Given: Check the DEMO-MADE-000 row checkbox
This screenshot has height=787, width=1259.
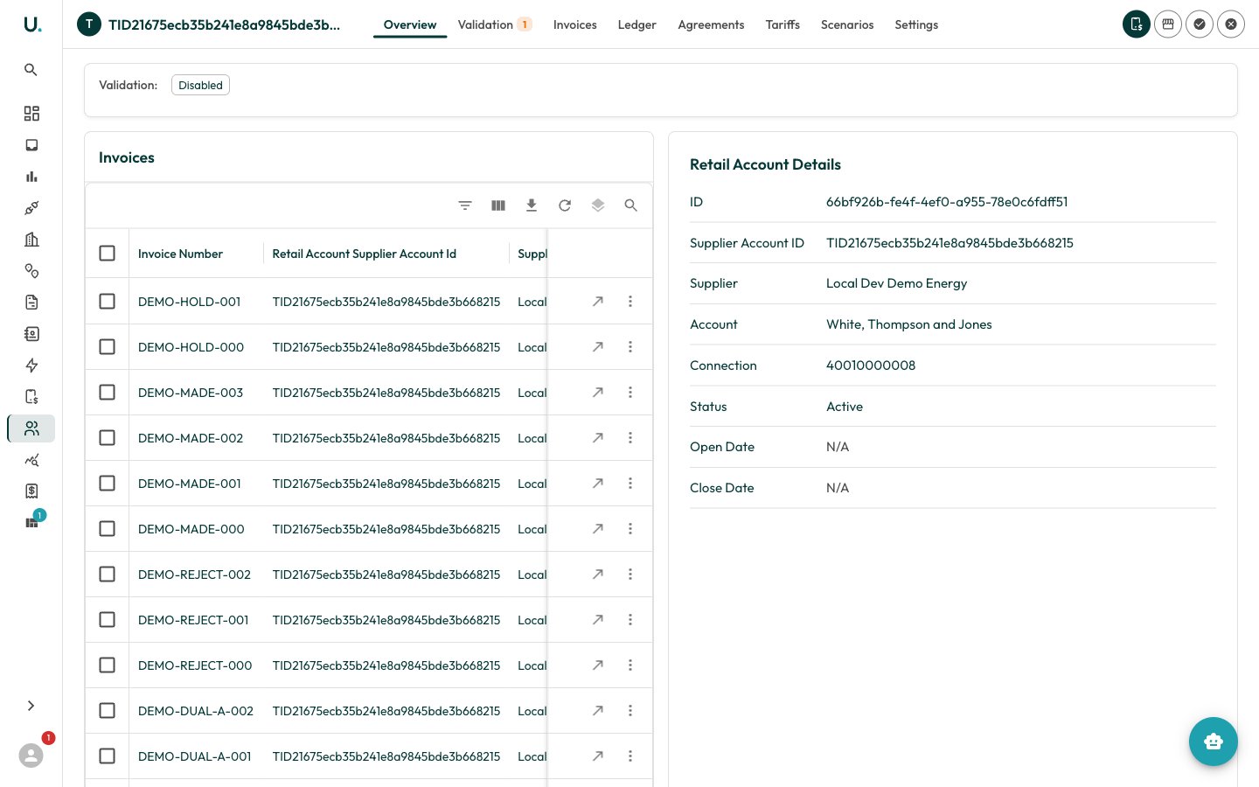Looking at the screenshot, I should pos(108,529).
